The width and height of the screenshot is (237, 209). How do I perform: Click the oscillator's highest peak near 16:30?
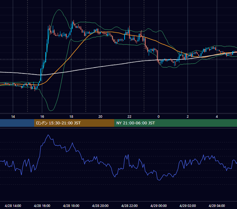48,135
